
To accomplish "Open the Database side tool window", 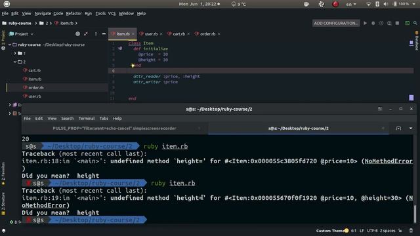I will (x=417, y=41).
